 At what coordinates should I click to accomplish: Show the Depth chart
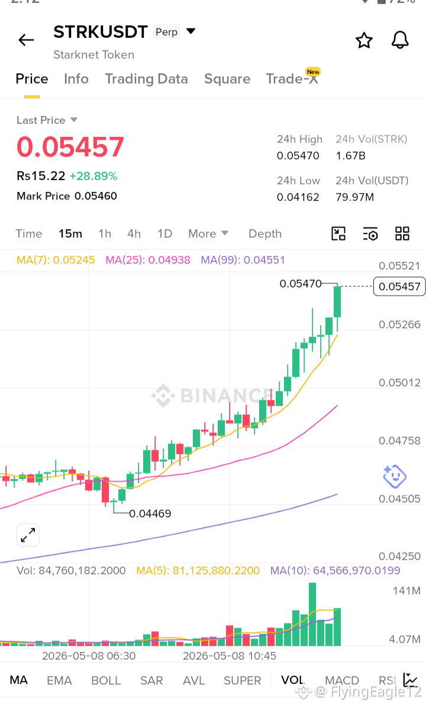coord(265,234)
